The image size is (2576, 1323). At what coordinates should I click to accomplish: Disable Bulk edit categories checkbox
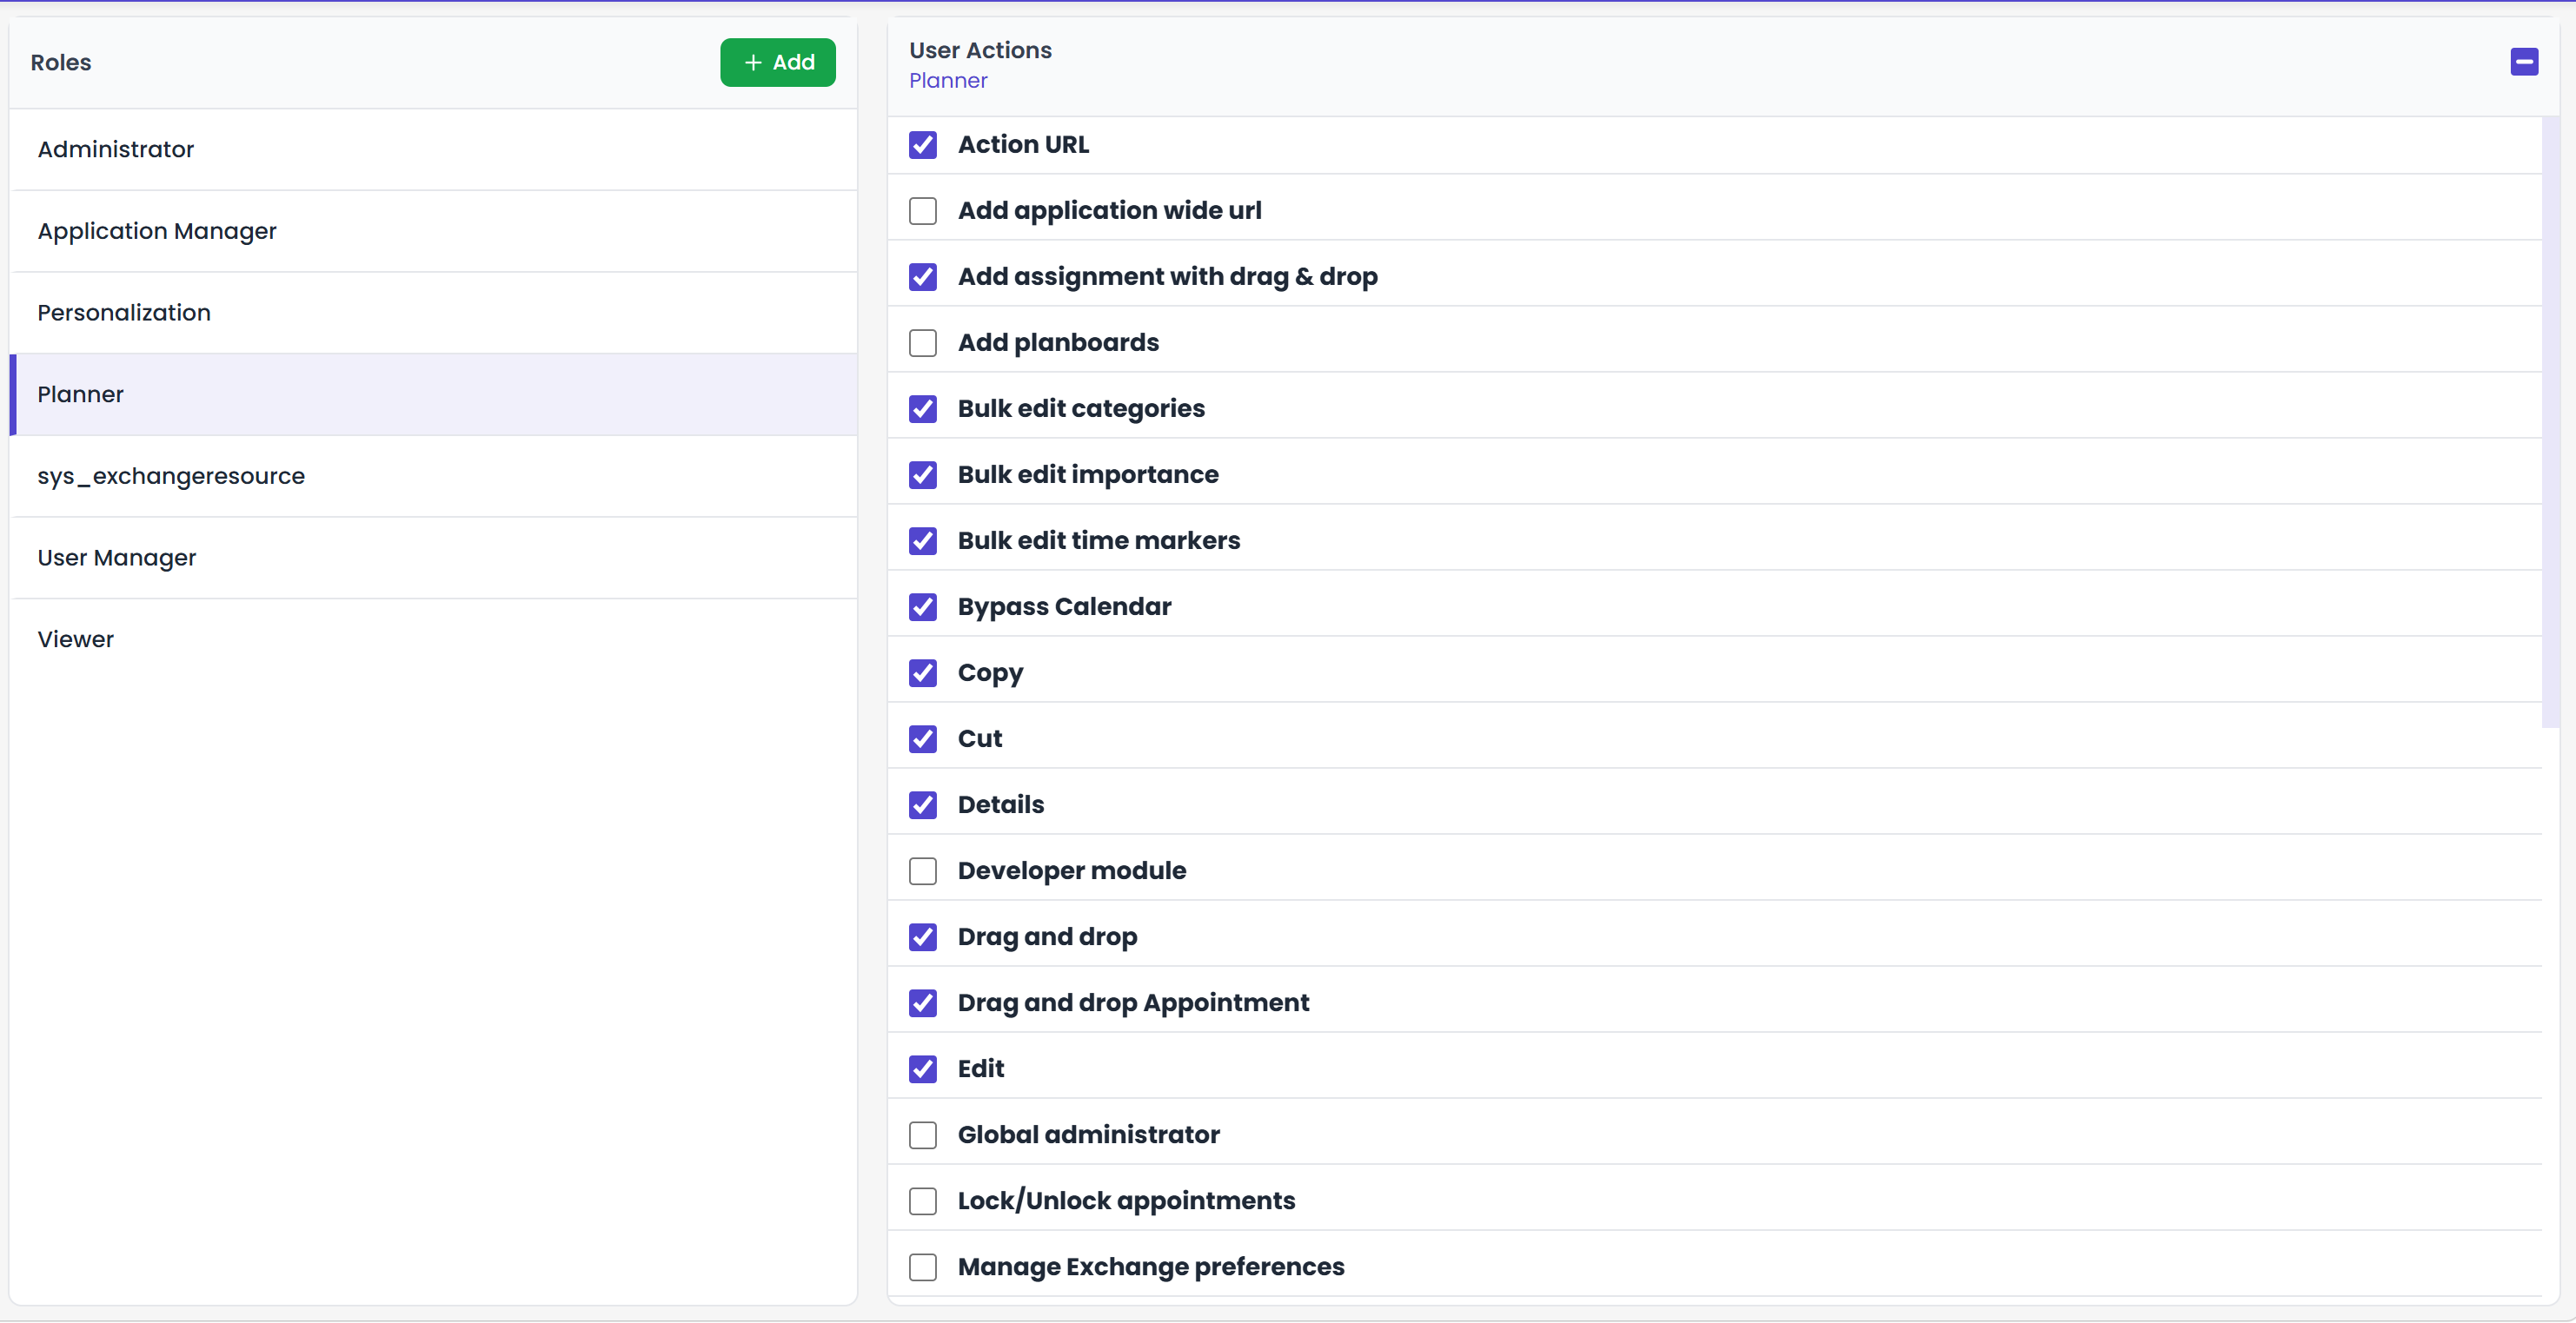click(x=923, y=408)
